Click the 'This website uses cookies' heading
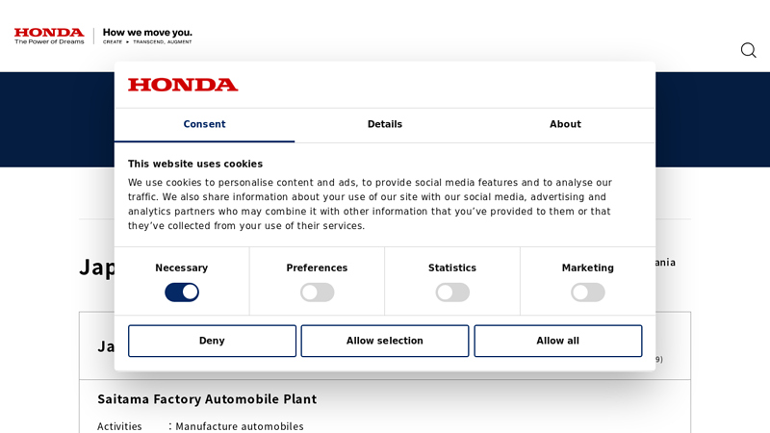The image size is (770, 433). [x=195, y=164]
